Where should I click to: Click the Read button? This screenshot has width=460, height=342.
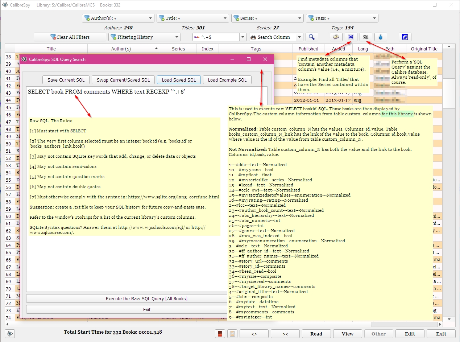(x=316, y=334)
